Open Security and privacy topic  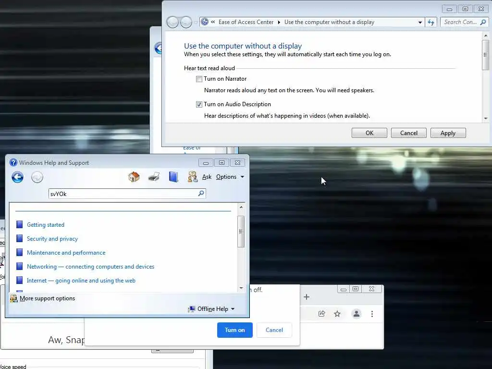(x=52, y=239)
